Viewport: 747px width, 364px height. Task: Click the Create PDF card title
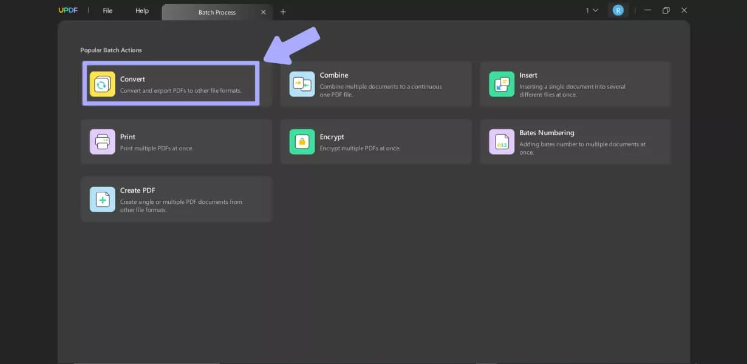[x=137, y=190]
